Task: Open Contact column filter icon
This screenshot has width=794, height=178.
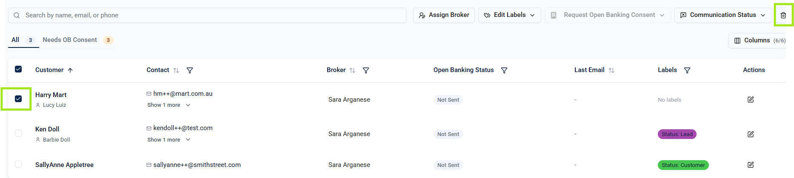Action: pos(190,70)
